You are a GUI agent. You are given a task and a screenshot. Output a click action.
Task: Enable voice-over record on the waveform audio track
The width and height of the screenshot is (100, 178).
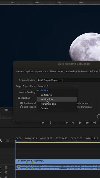pos(6,167)
